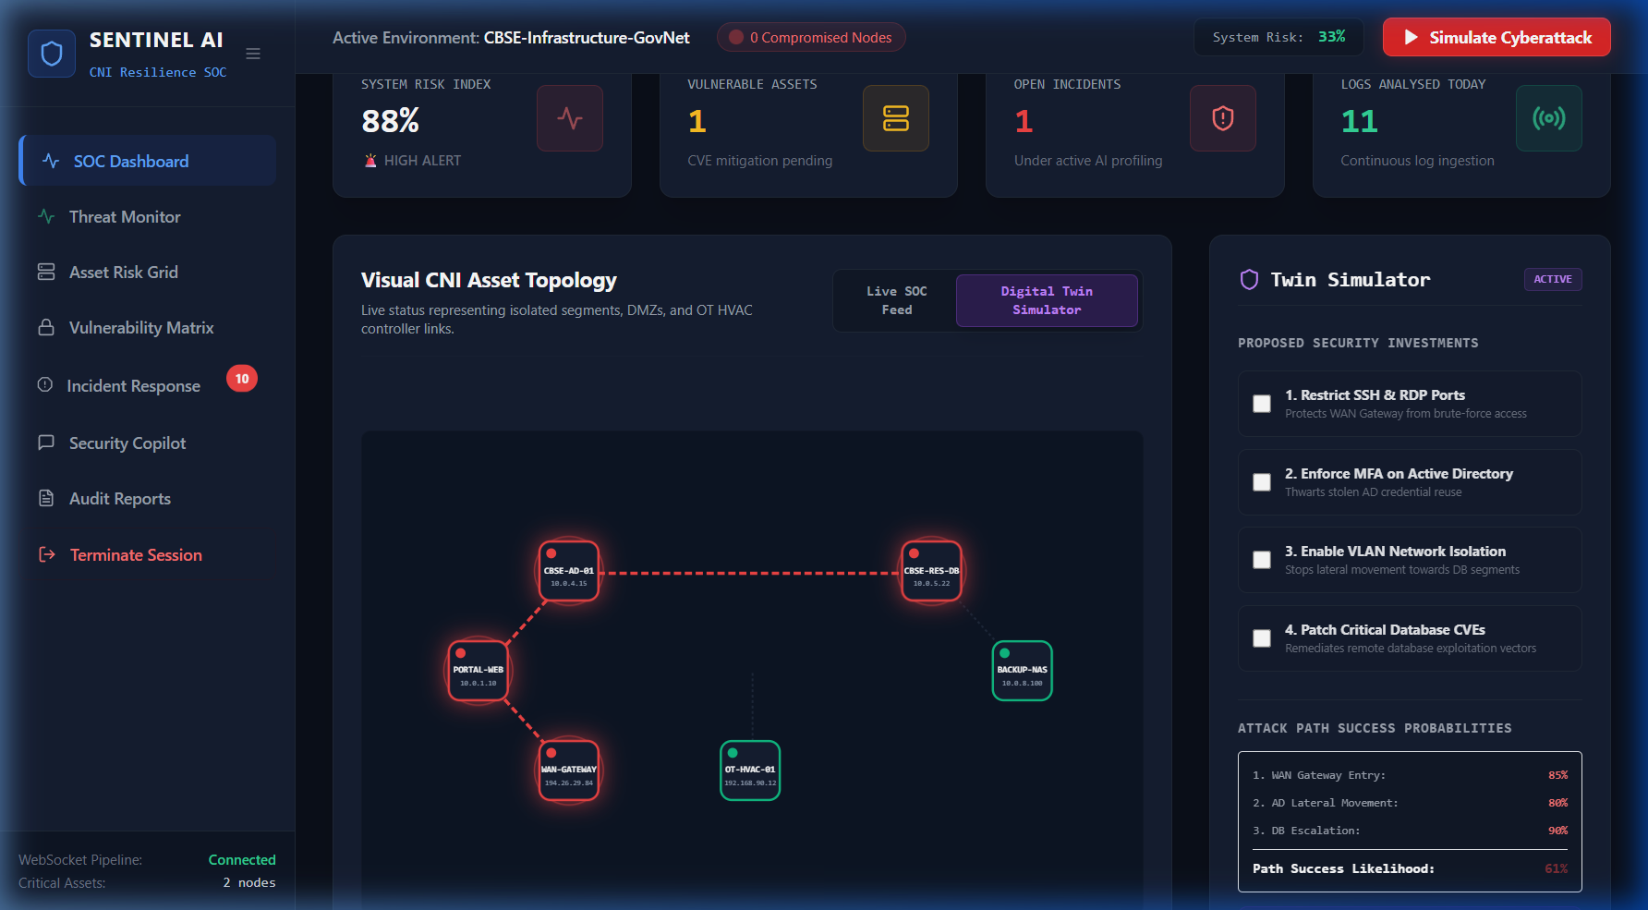The width and height of the screenshot is (1648, 910).
Task: Click WebSocket Pipeline Connected status
Action: (x=241, y=860)
